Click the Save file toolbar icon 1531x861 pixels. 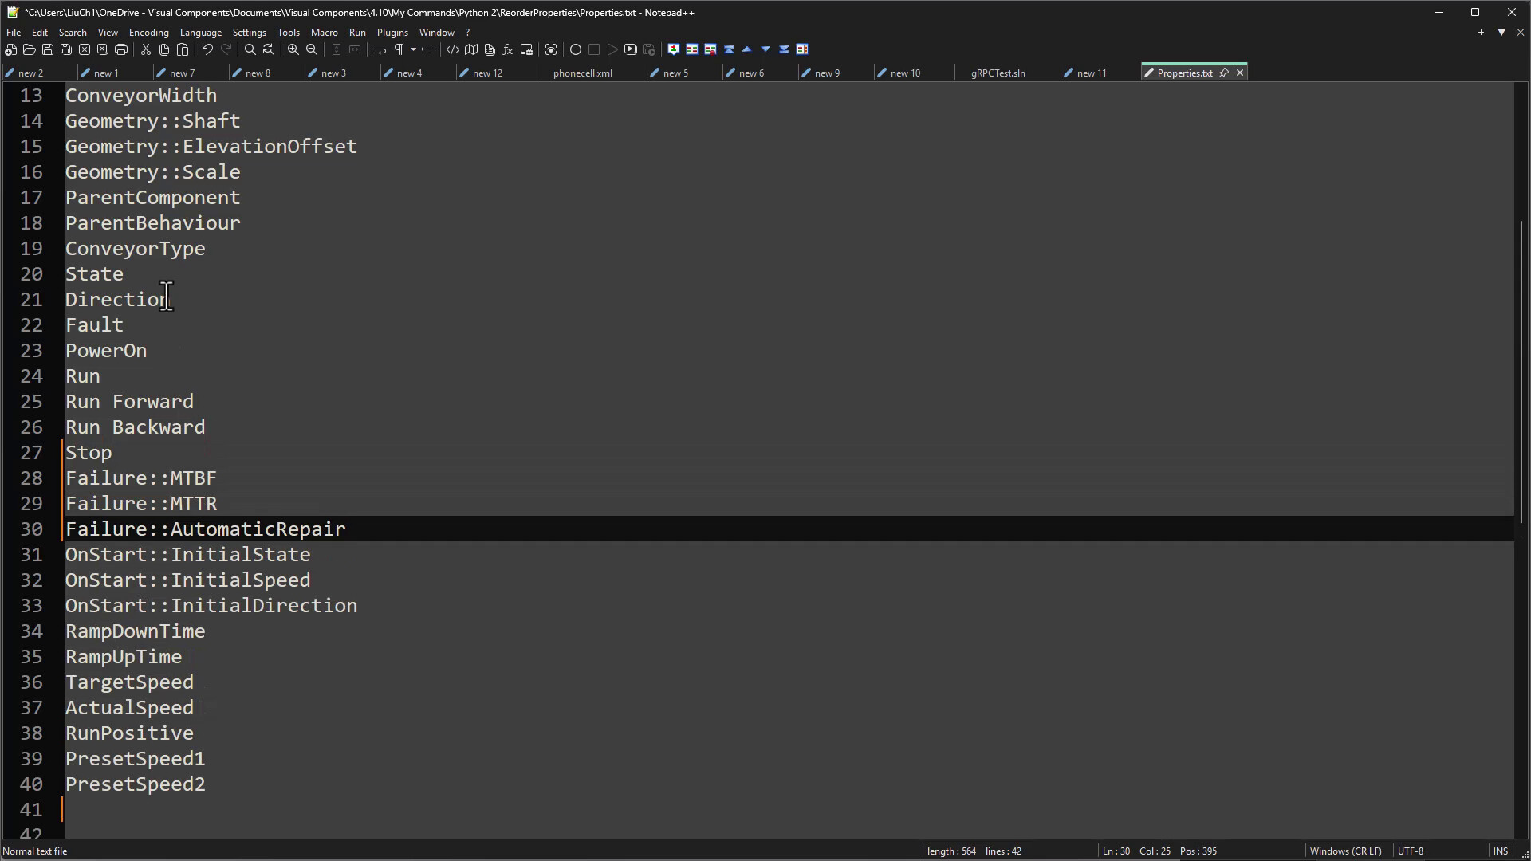click(x=48, y=49)
